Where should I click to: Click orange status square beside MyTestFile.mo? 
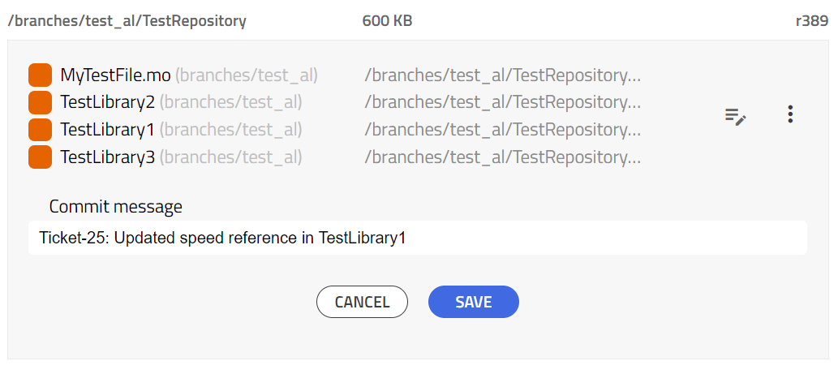[x=40, y=75]
